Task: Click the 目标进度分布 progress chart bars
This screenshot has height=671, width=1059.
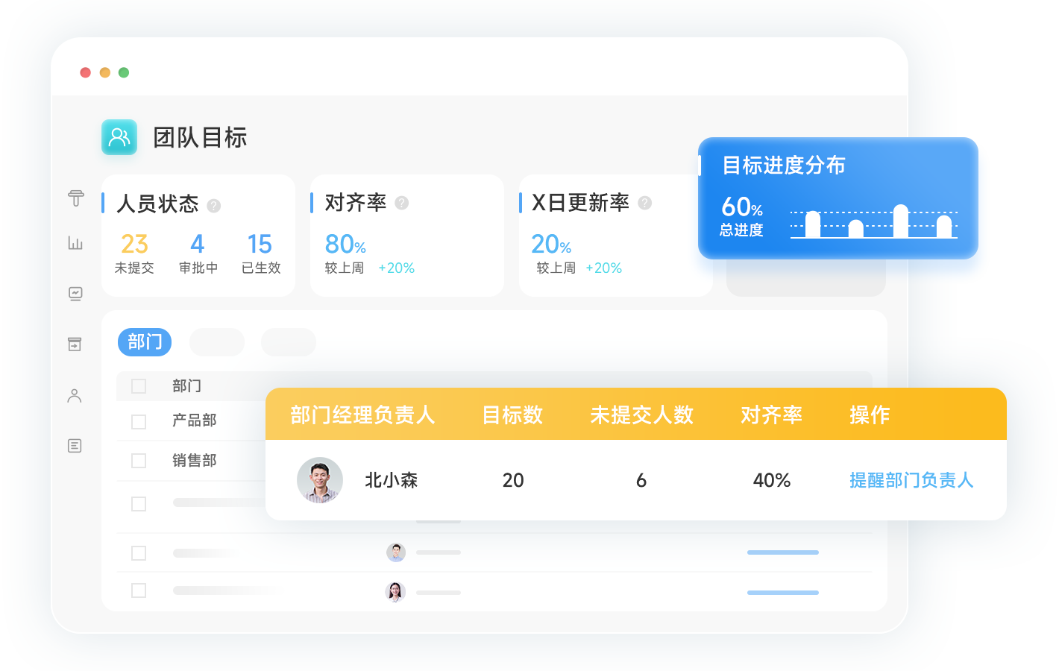Action: (x=874, y=222)
